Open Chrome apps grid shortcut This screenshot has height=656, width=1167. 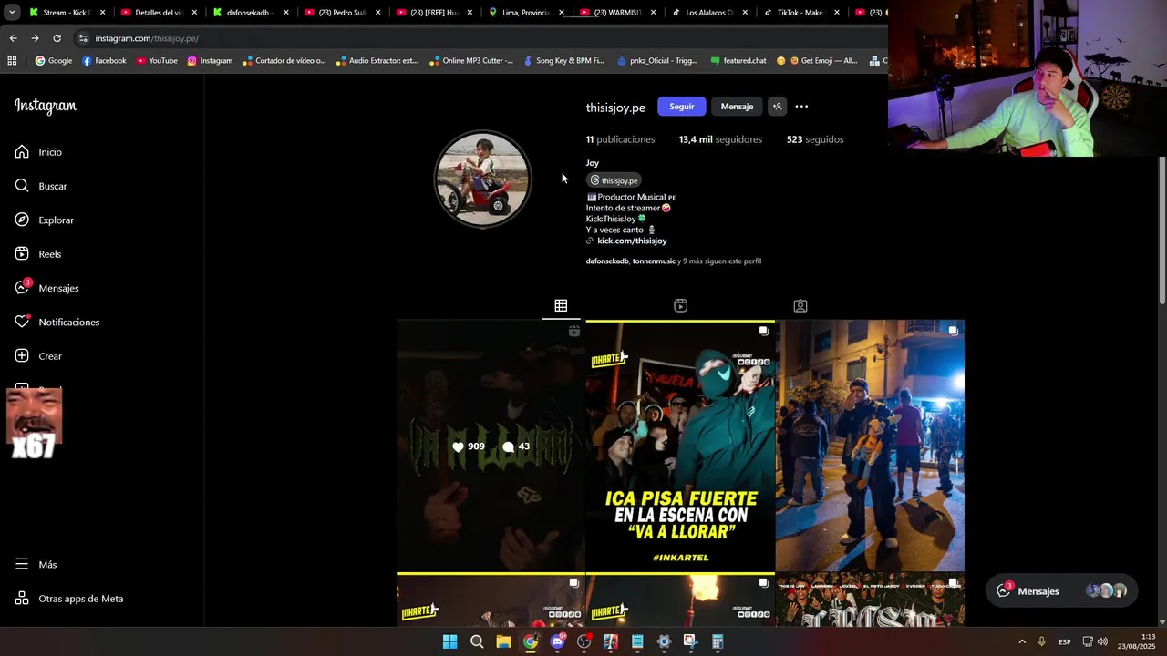click(x=12, y=61)
